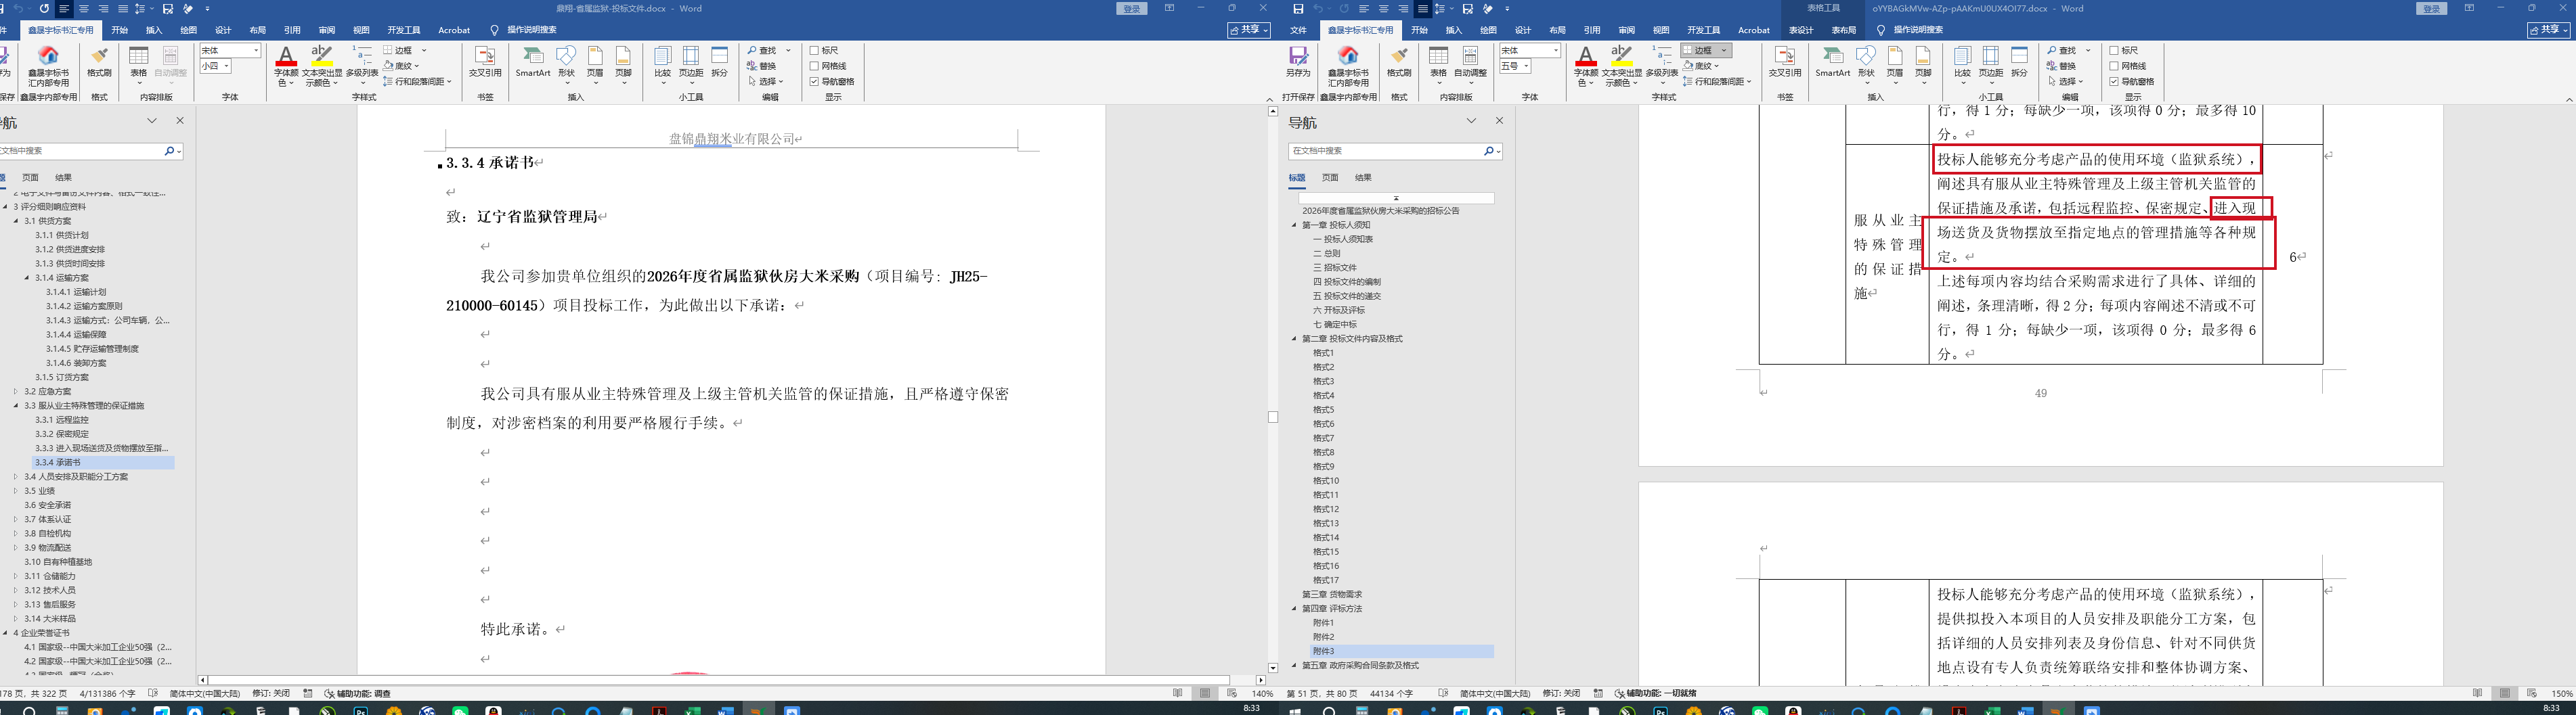
Task: Select 附件1 heading in right navigation
Action: tap(1324, 623)
